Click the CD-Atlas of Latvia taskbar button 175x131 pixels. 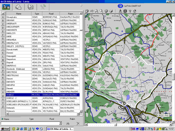pos(60,129)
